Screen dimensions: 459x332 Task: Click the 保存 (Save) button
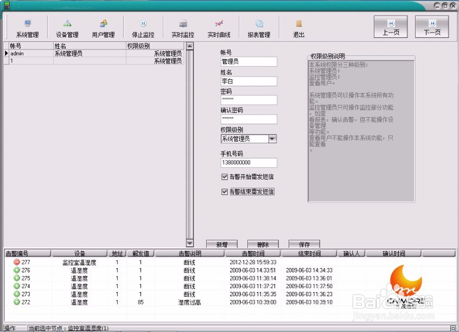click(x=304, y=245)
